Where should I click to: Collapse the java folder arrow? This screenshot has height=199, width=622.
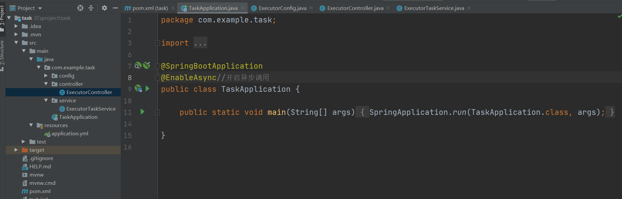tap(31, 59)
